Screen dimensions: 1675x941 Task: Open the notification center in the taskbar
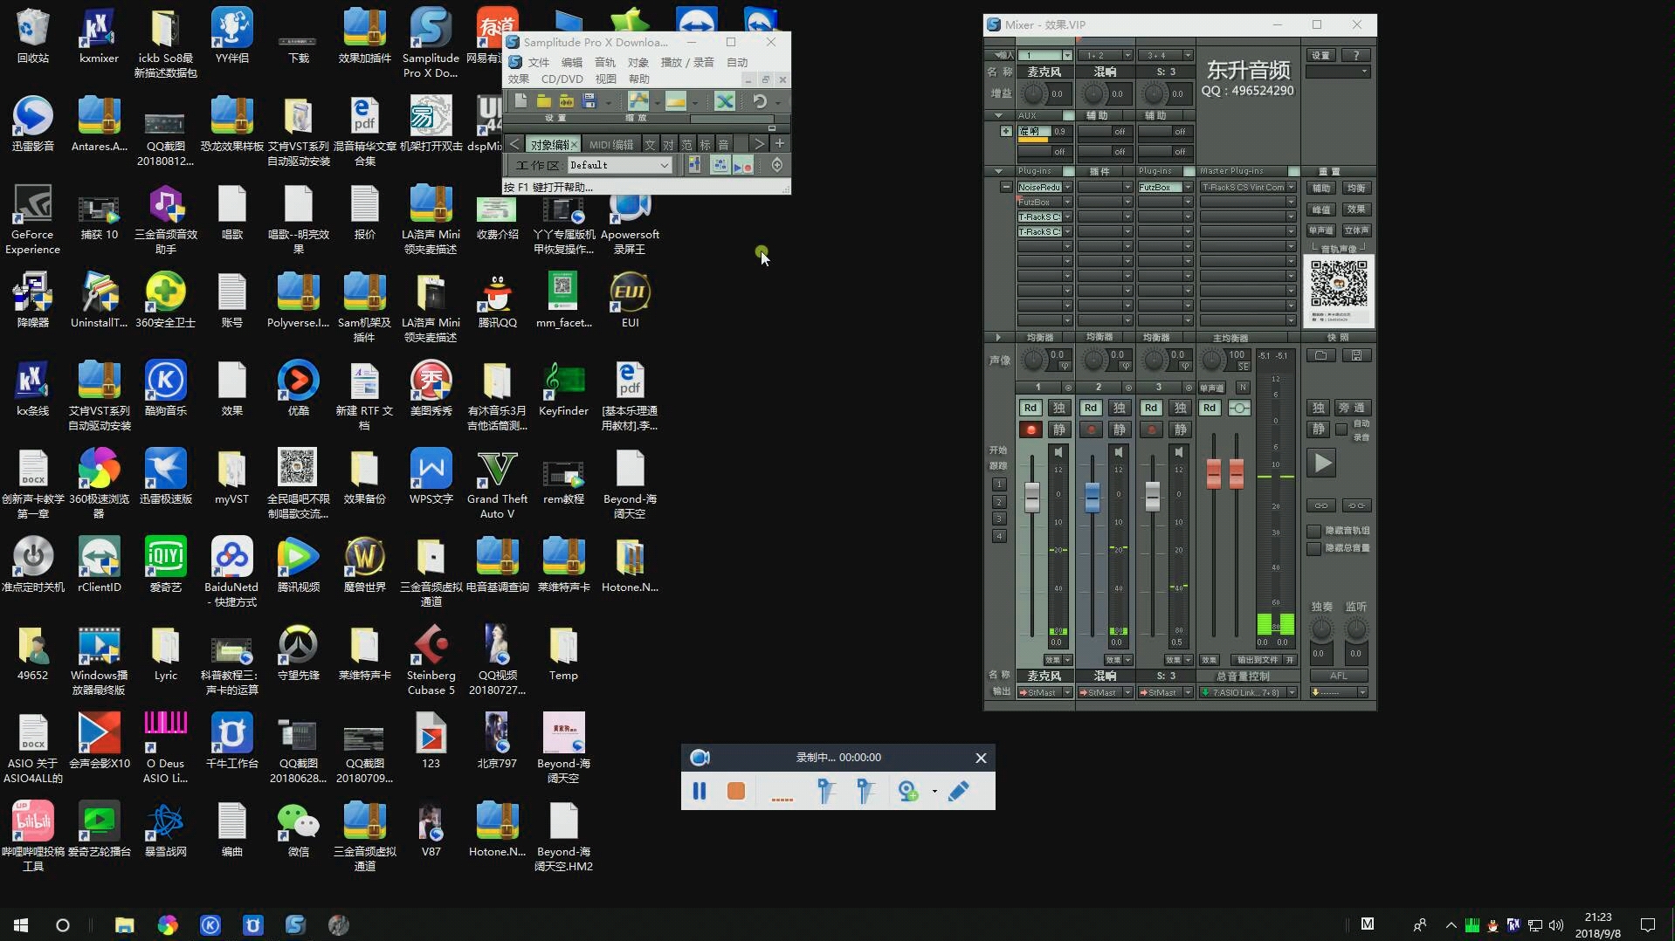click(1648, 924)
